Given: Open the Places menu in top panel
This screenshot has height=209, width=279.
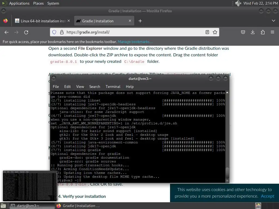Looking at the screenshot, I should tap(38, 3).
